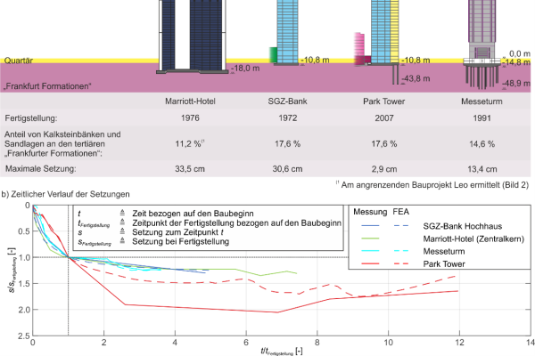Click the '11,2 %' table value
The image size is (535, 356).
click(188, 144)
